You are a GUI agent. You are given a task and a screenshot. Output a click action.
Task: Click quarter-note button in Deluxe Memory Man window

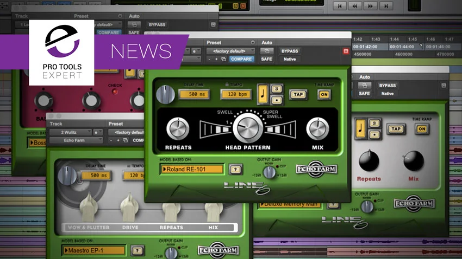point(361,128)
